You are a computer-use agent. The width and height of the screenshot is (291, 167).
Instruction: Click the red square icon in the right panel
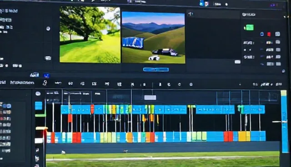click(x=269, y=34)
